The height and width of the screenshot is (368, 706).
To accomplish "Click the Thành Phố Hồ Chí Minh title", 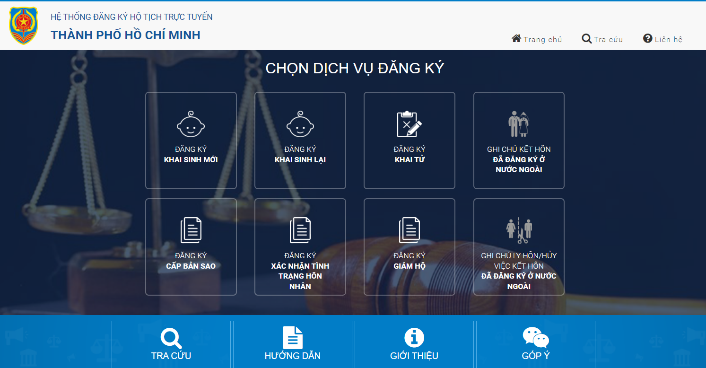I will [x=126, y=35].
